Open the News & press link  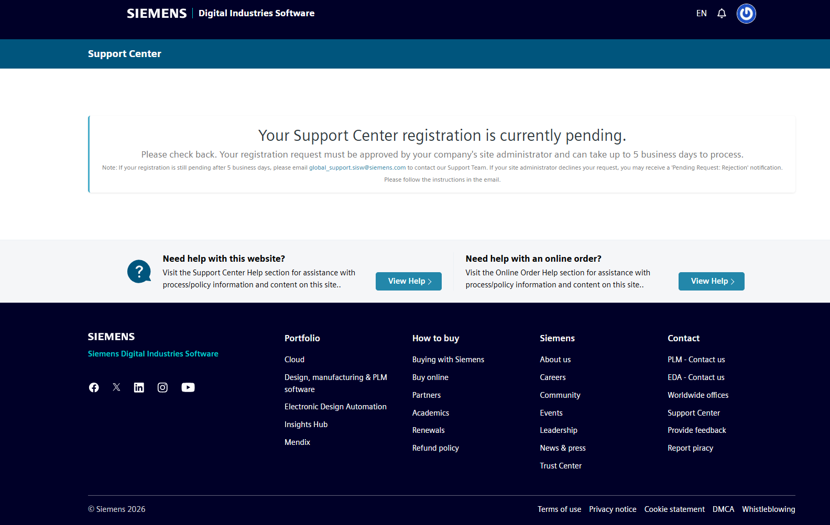tap(563, 448)
